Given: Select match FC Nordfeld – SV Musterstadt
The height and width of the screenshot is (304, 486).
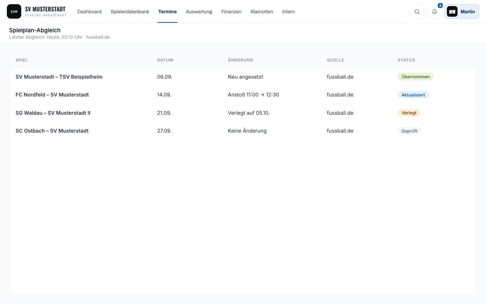Looking at the screenshot, I should tap(52, 95).
